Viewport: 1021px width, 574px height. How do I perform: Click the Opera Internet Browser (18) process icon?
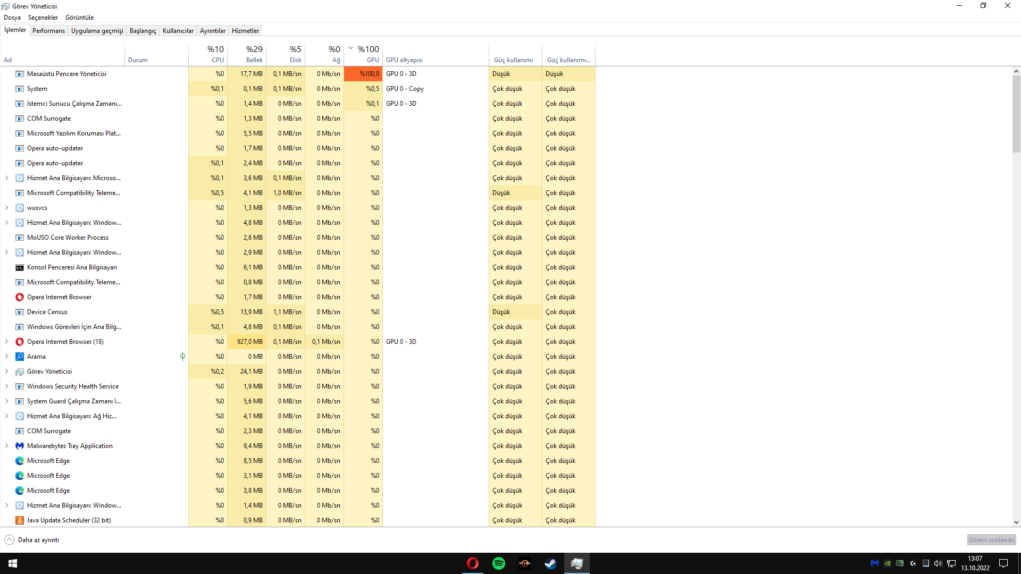coord(20,342)
